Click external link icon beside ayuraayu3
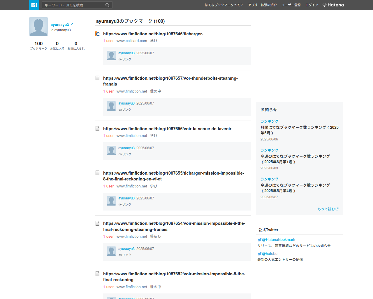373x299 pixels. pos(71,25)
